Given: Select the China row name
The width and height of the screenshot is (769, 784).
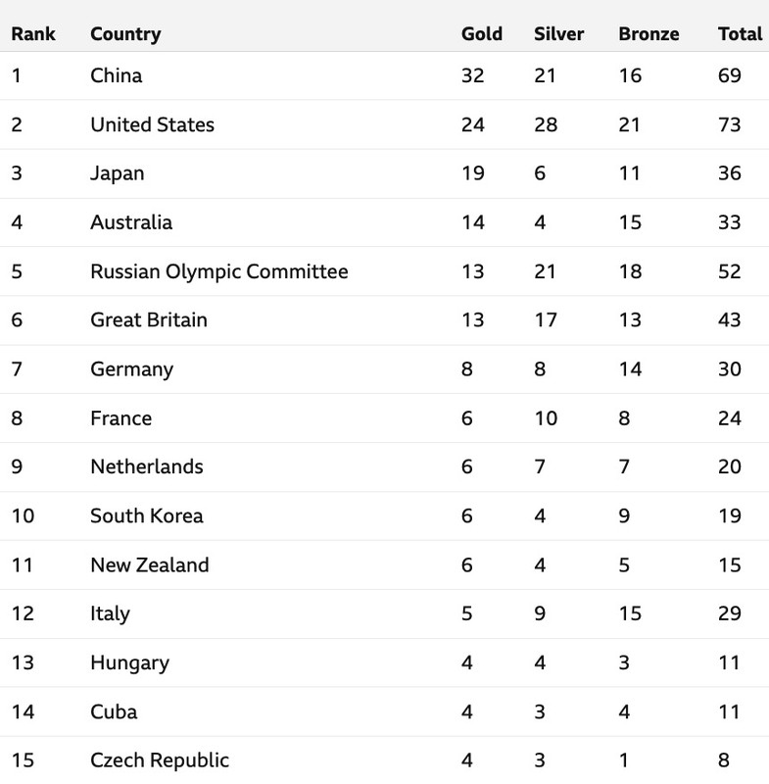Looking at the screenshot, I should click(116, 75).
